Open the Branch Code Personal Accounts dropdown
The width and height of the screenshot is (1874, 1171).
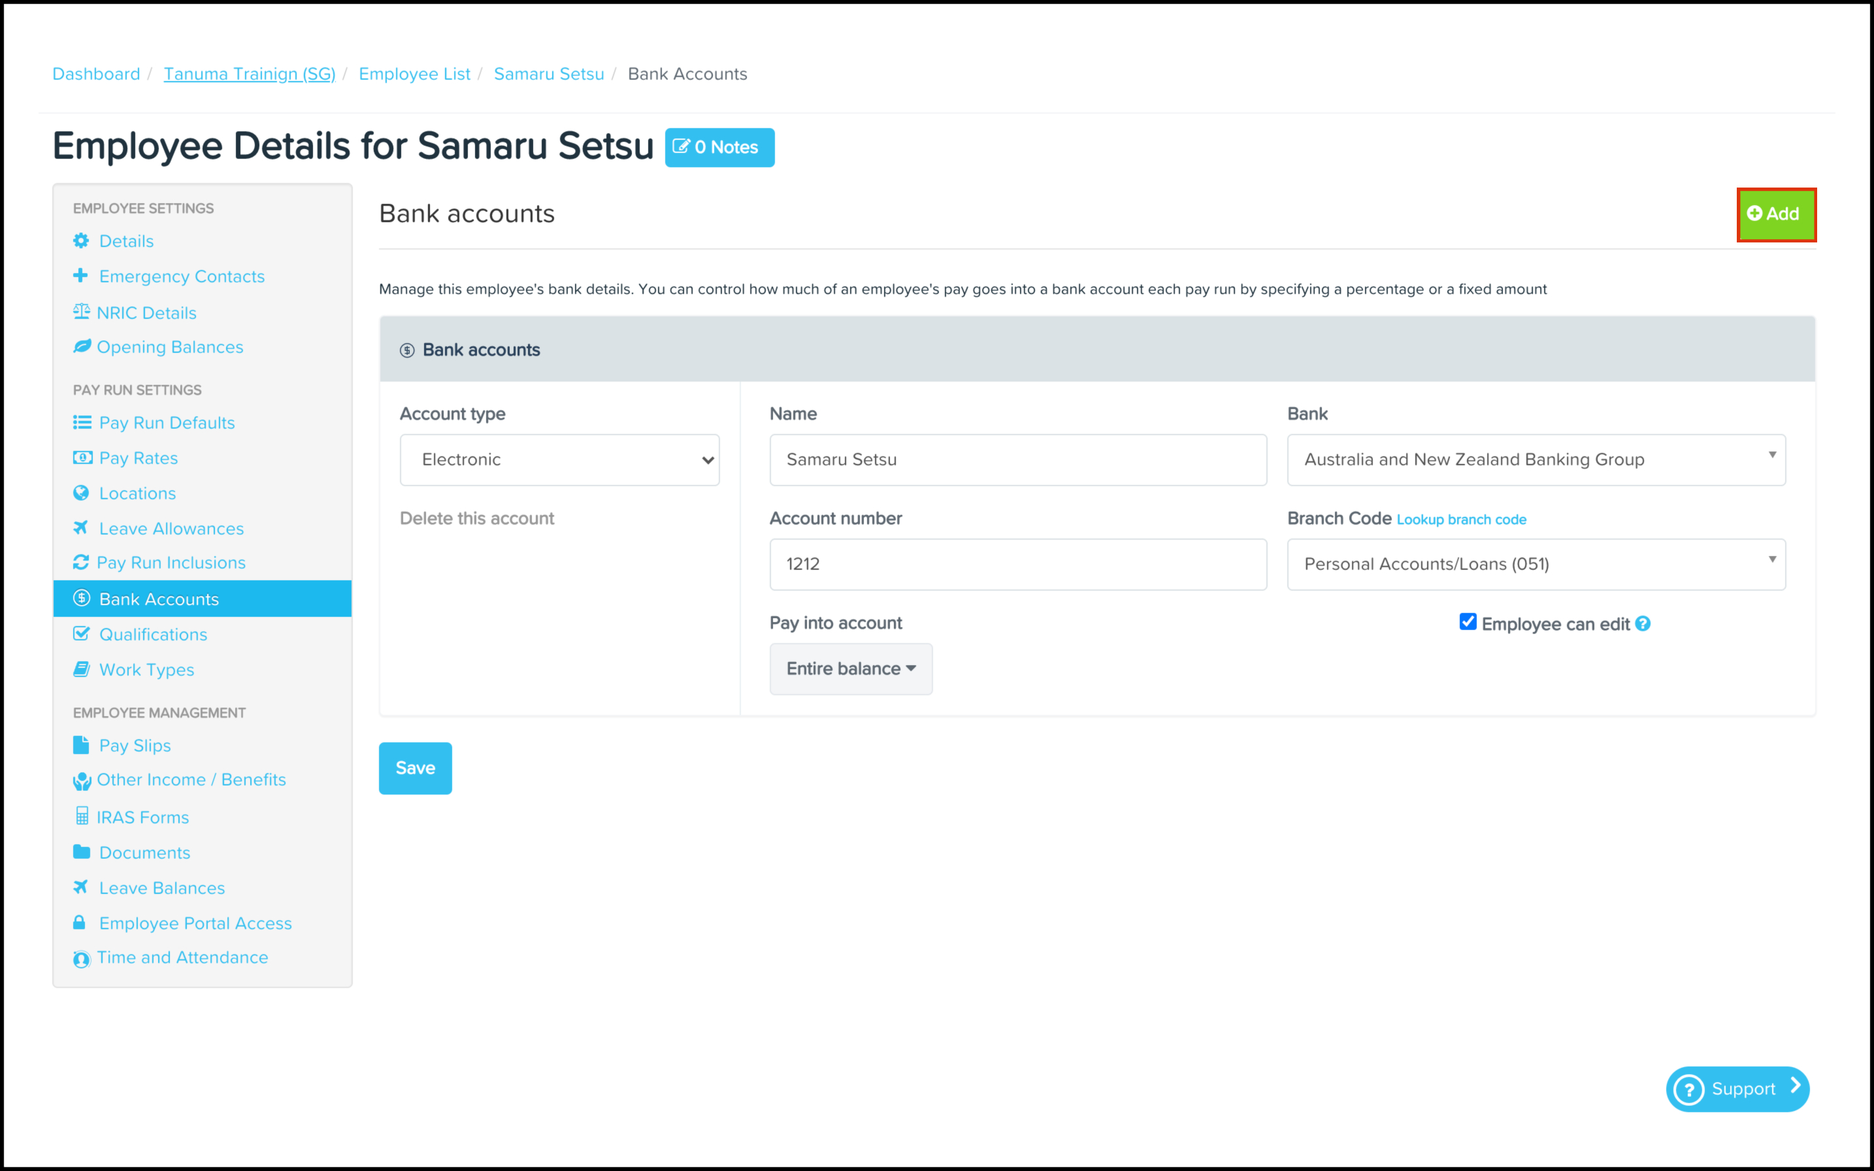tap(1536, 565)
